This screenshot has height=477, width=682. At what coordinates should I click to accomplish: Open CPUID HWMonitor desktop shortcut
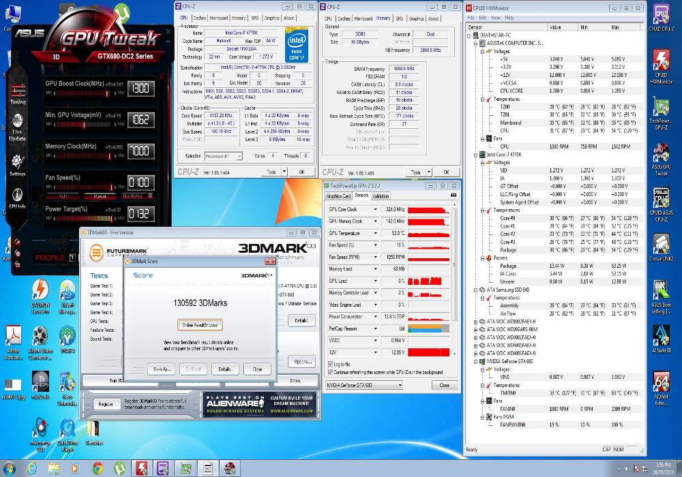click(x=661, y=67)
